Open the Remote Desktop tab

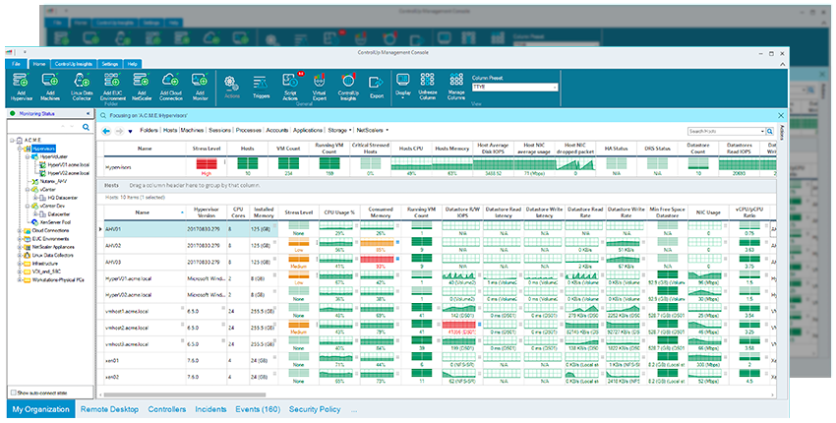[109, 409]
